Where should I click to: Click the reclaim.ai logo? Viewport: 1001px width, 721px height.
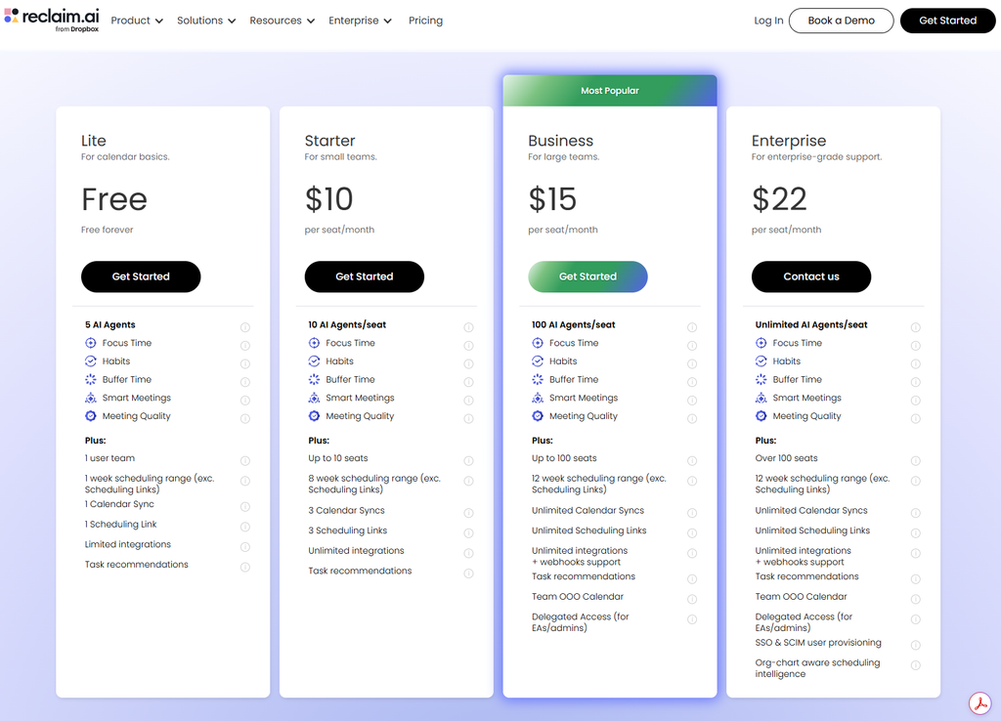point(52,20)
